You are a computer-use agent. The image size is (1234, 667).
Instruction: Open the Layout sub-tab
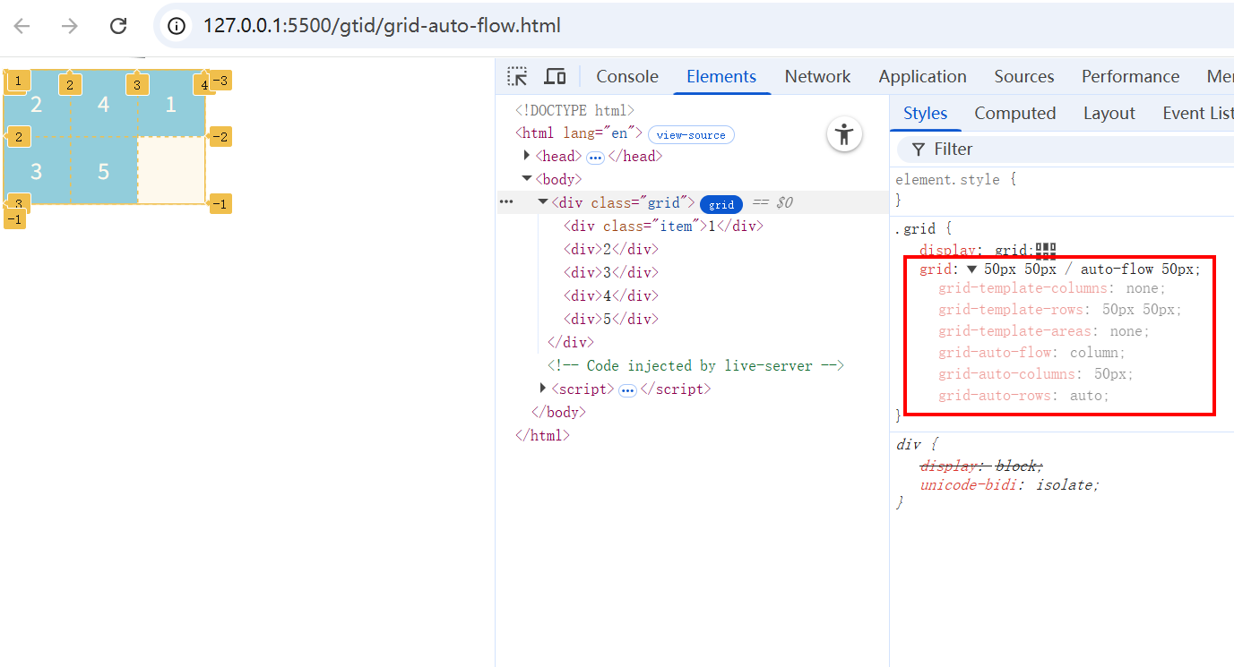pos(1109,113)
